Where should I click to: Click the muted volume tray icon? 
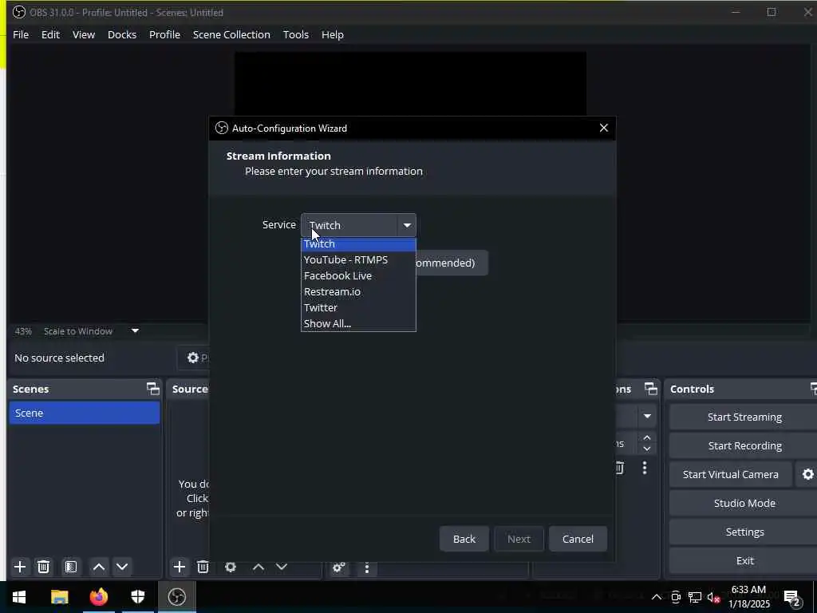coord(713,597)
